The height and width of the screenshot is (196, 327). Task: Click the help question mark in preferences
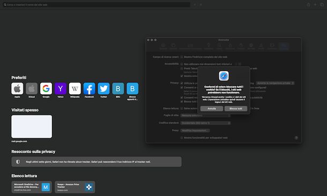point(296,138)
